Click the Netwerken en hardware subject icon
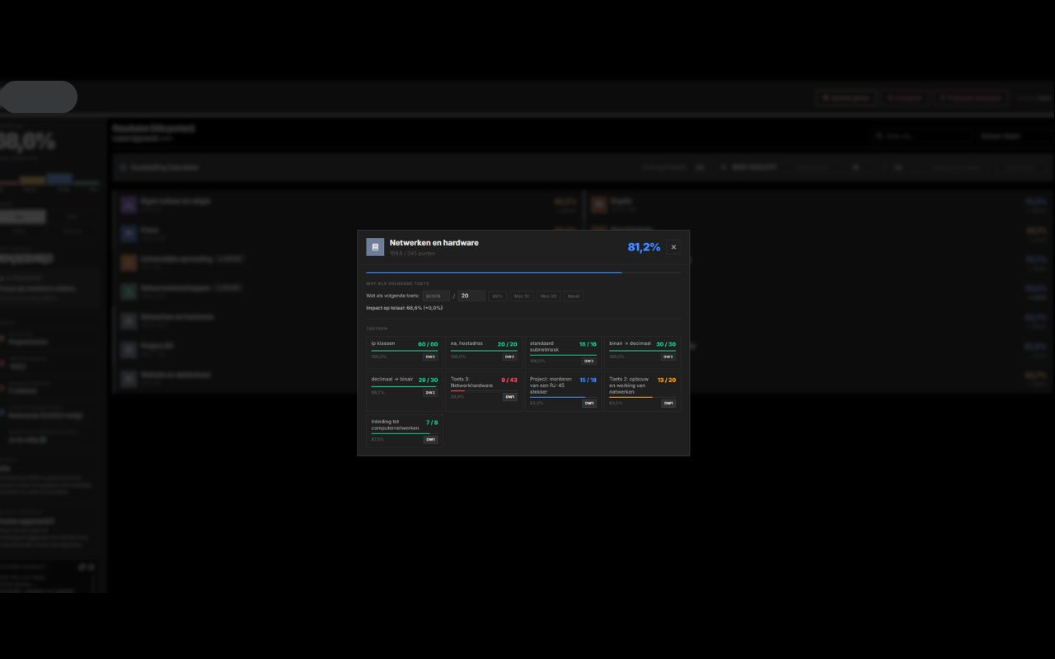 [x=375, y=247]
